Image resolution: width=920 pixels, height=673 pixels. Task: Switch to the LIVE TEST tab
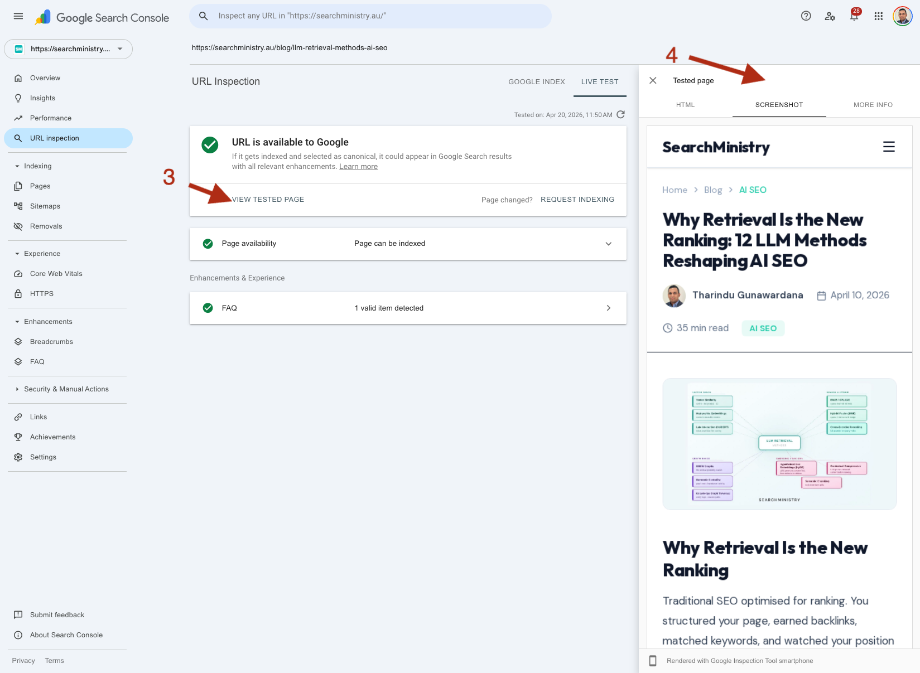600,81
